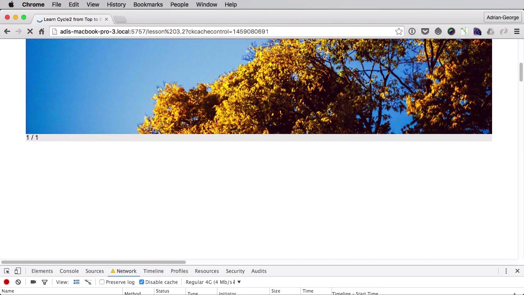Open the gray smiley face extension

coord(438,32)
